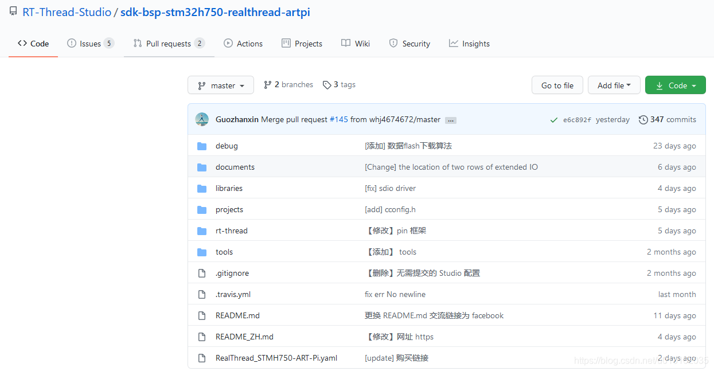Open the '[fix] sdio driver' commit message
The image size is (714, 371).
click(x=391, y=189)
